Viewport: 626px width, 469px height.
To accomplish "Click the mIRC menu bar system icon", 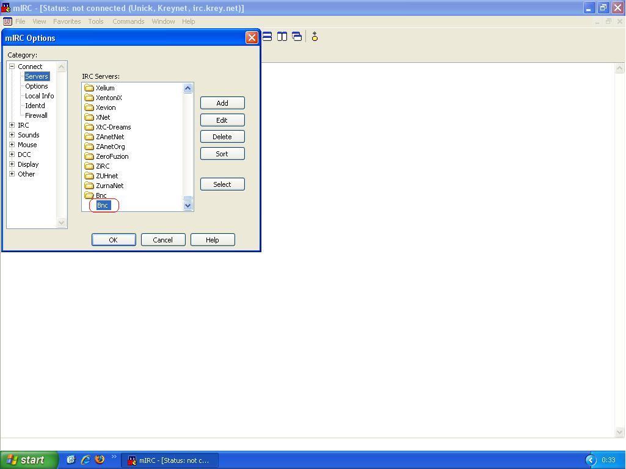I will [7, 21].
